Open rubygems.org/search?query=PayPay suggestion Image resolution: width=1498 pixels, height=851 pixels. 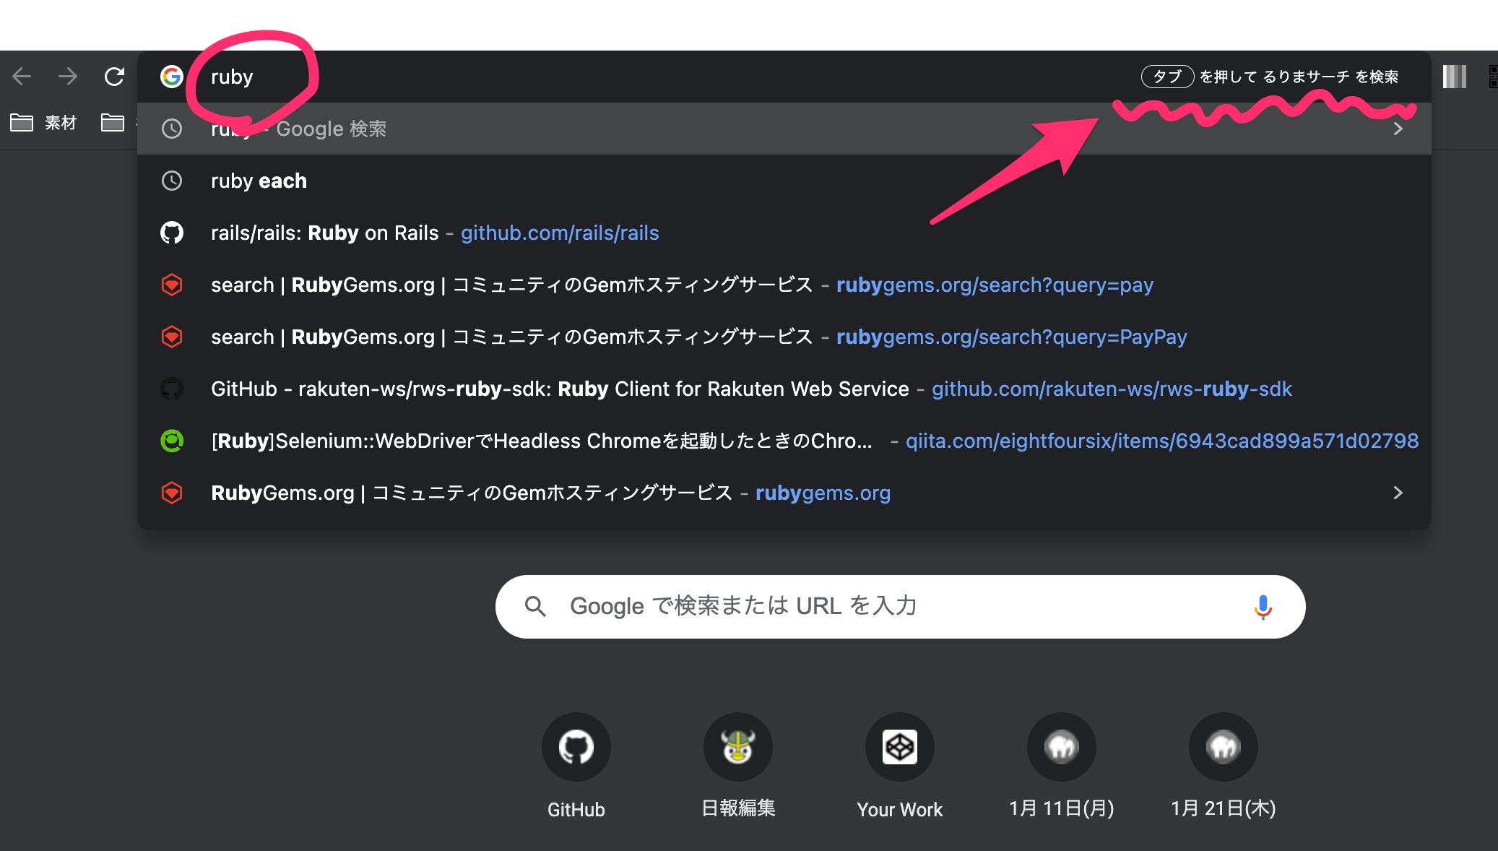click(784, 337)
